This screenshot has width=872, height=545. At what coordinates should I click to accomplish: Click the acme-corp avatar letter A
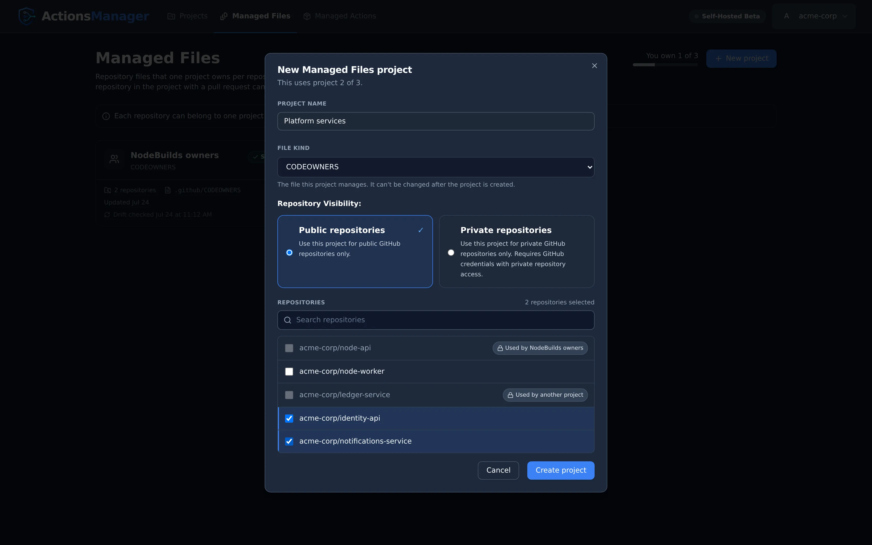[786, 16]
